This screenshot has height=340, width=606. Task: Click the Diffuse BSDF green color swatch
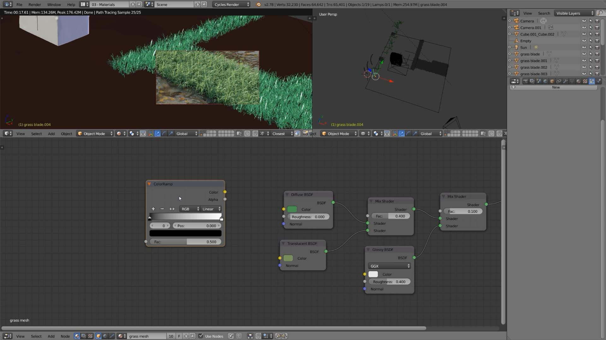(292, 209)
